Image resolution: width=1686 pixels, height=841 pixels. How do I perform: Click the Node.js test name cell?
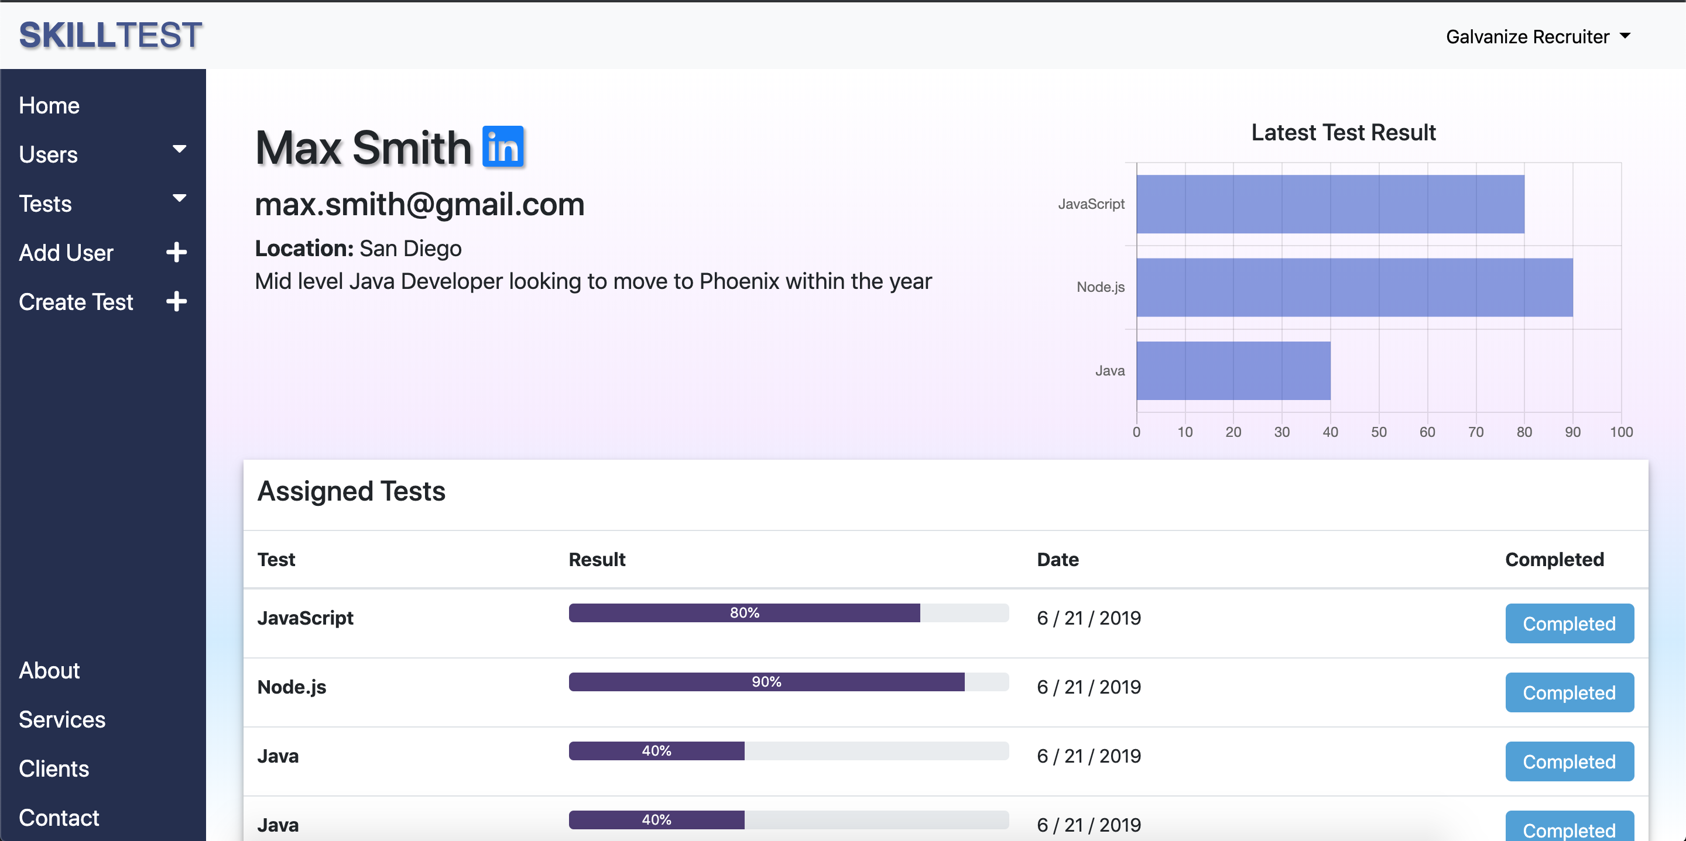click(292, 687)
